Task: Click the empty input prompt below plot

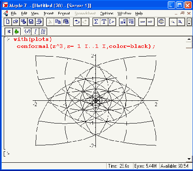Action: tap(8, 154)
